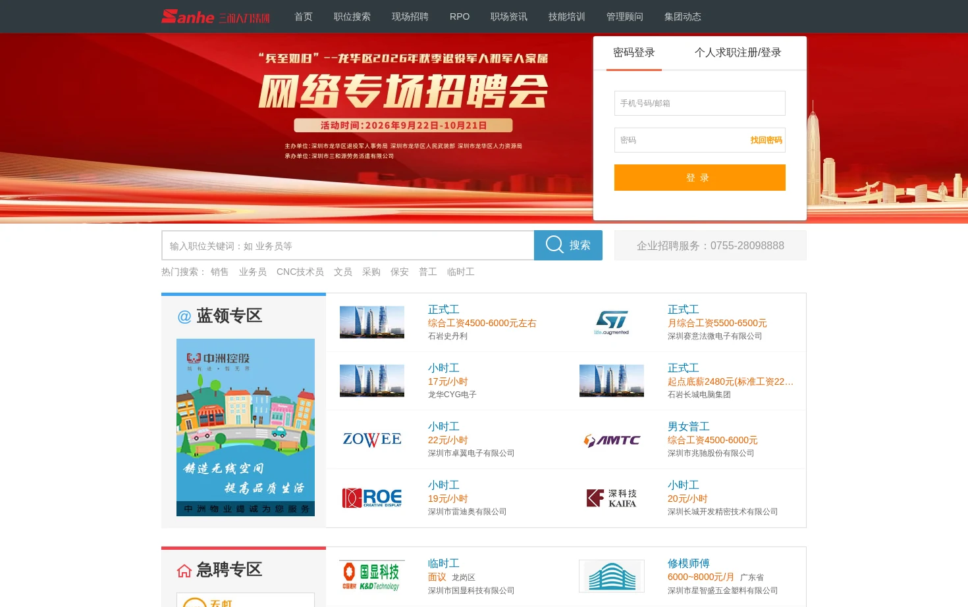This screenshot has height=607, width=968.
Task: Click company name 深圳市卓翼电子有限公司
Action: click(471, 453)
